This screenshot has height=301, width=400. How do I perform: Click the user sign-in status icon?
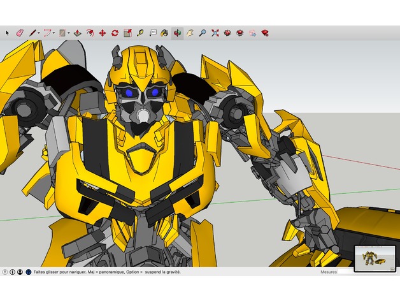click(x=20, y=272)
